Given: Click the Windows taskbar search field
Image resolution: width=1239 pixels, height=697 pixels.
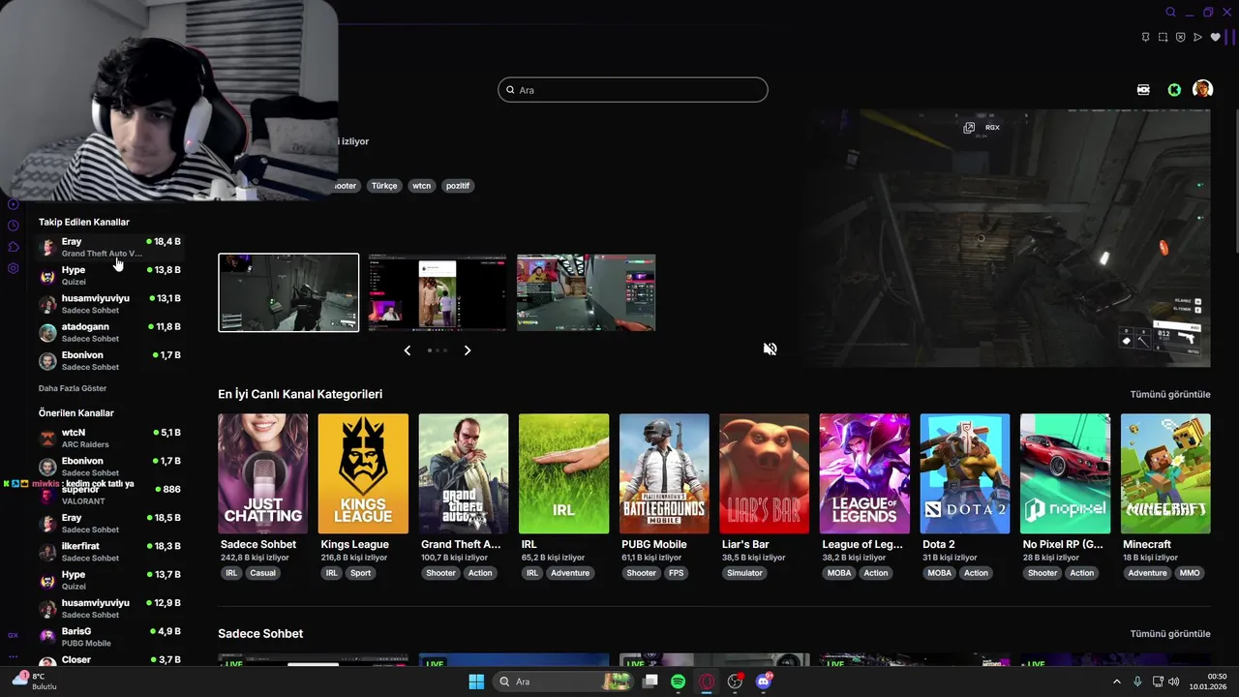Looking at the screenshot, I should 562,682.
